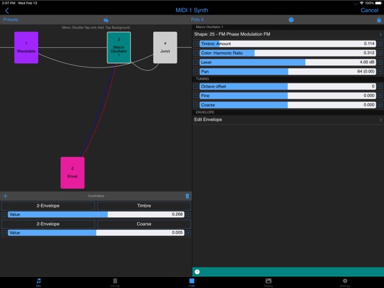
Task: Open the Shape 25 FM Phase Modulation selector
Action: coord(288,34)
